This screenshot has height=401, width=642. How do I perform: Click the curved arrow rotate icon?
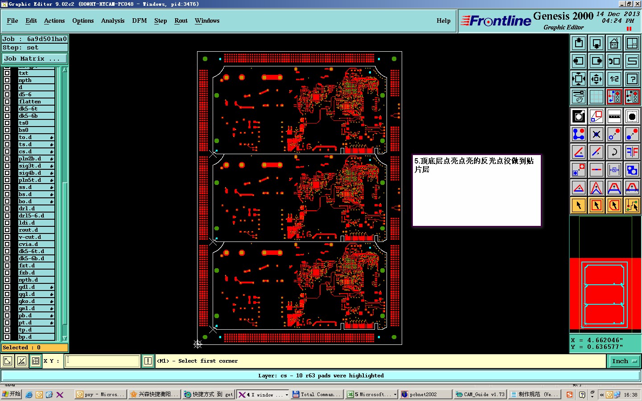click(x=614, y=152)
